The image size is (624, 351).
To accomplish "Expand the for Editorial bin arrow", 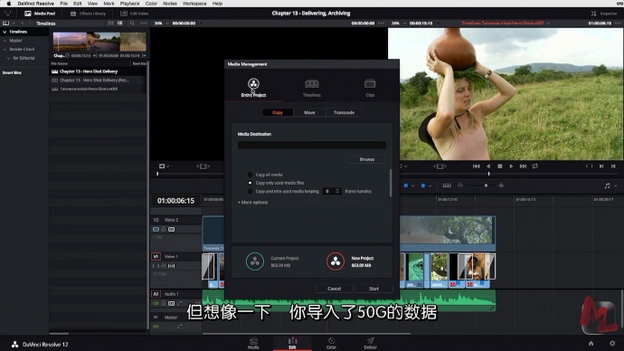I will 9,58.
